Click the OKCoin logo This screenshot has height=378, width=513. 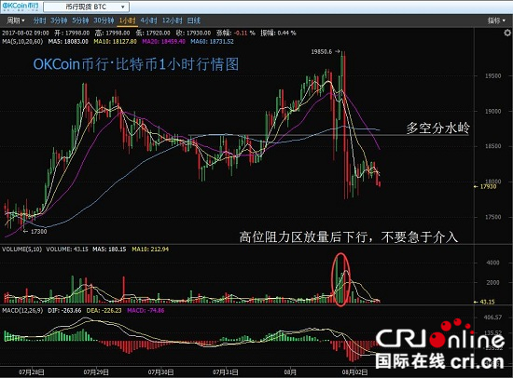pyautogui.click(x=21, y=7)
